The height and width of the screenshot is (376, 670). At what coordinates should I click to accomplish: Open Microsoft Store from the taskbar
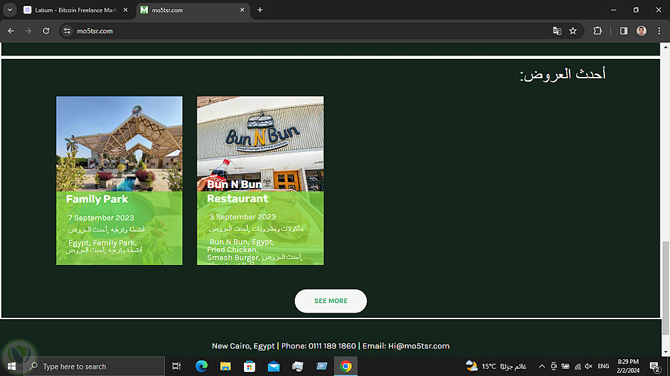pos(249,366)
